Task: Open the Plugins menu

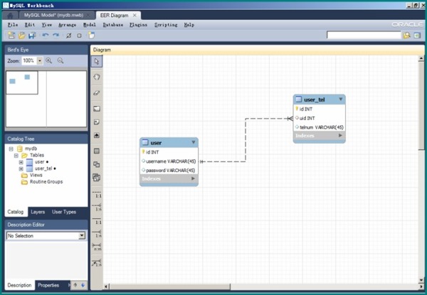Action: 138,25
